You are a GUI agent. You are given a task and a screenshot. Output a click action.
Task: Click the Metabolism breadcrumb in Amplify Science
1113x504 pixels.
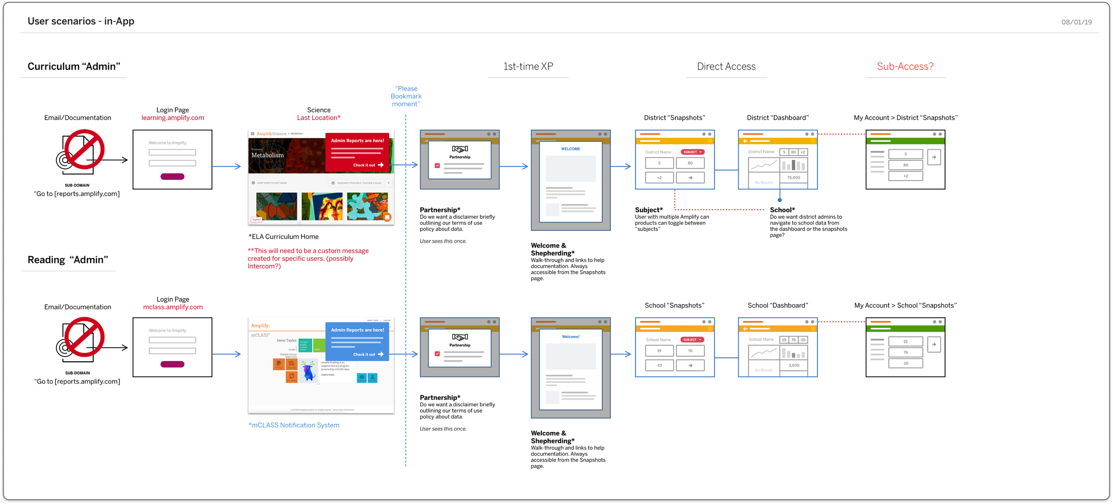(297, 134)
